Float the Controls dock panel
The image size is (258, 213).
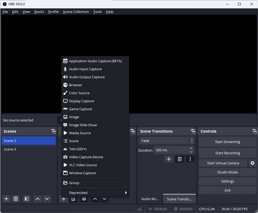pos(254,131)
